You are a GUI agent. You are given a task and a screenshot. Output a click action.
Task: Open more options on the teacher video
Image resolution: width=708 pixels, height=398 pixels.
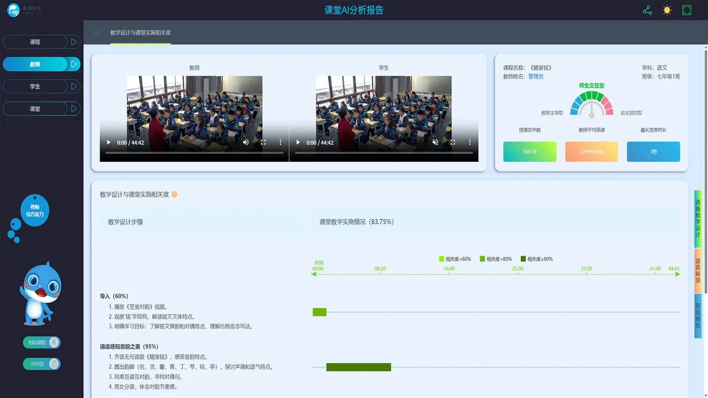pyautogui.click(x=280, y=142)
